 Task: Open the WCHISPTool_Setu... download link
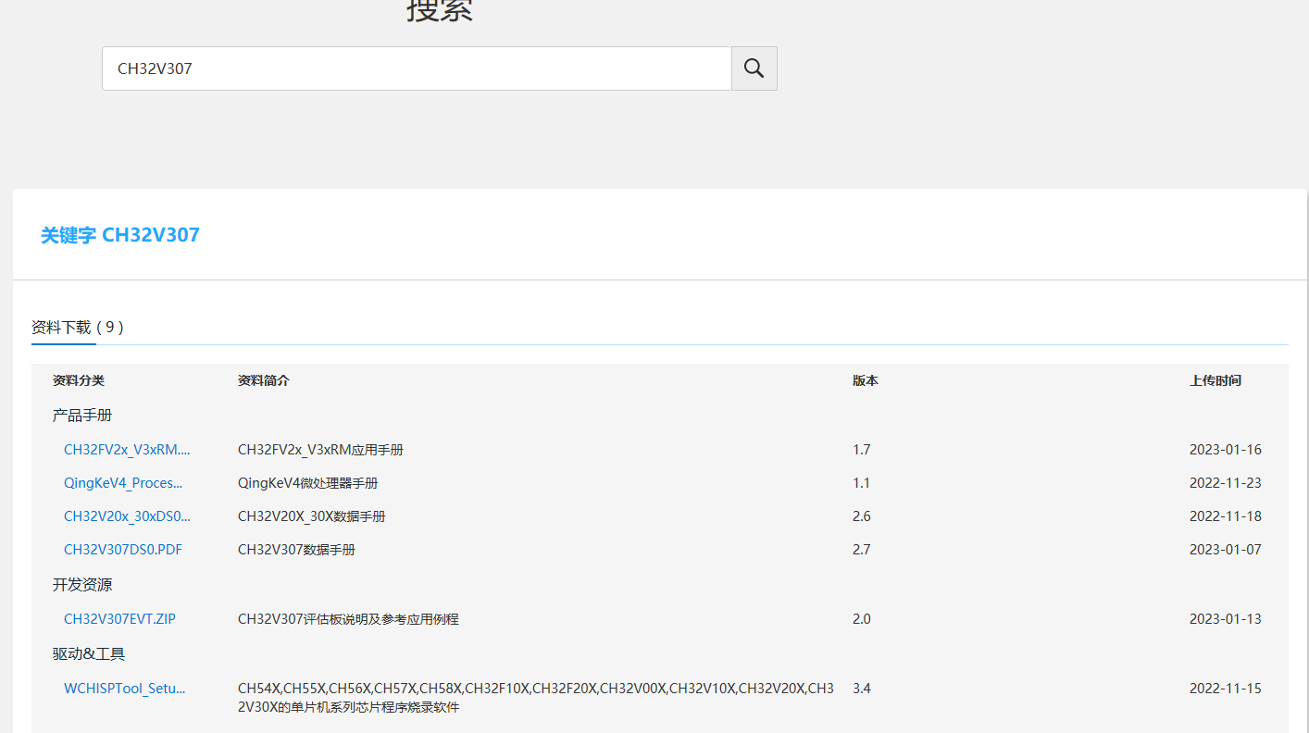point(125,689)
